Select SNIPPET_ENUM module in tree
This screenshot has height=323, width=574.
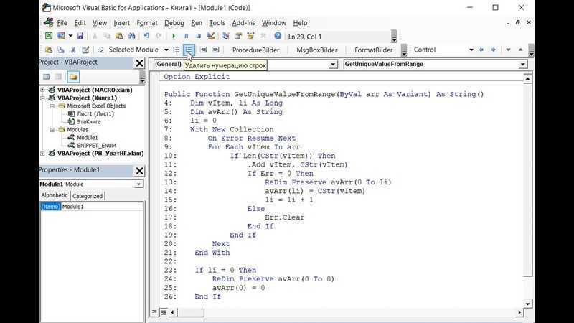[96, 146]
